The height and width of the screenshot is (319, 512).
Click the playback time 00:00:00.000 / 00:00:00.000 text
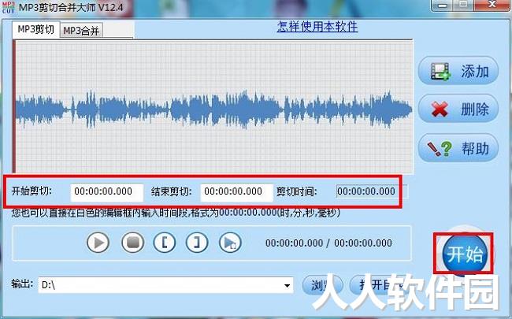(x=328, y=243)
